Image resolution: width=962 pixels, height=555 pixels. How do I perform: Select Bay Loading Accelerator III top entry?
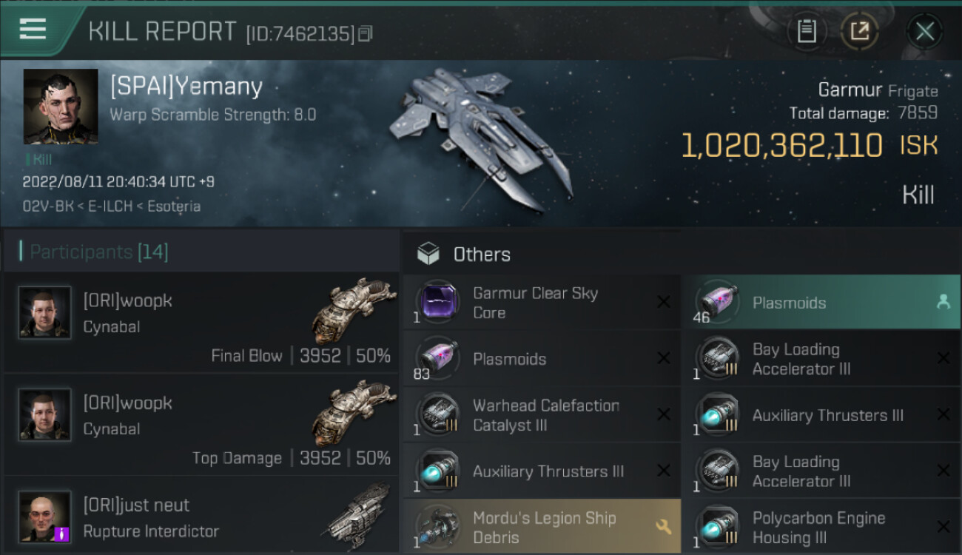pyautogui.click(x=821, y=359)
